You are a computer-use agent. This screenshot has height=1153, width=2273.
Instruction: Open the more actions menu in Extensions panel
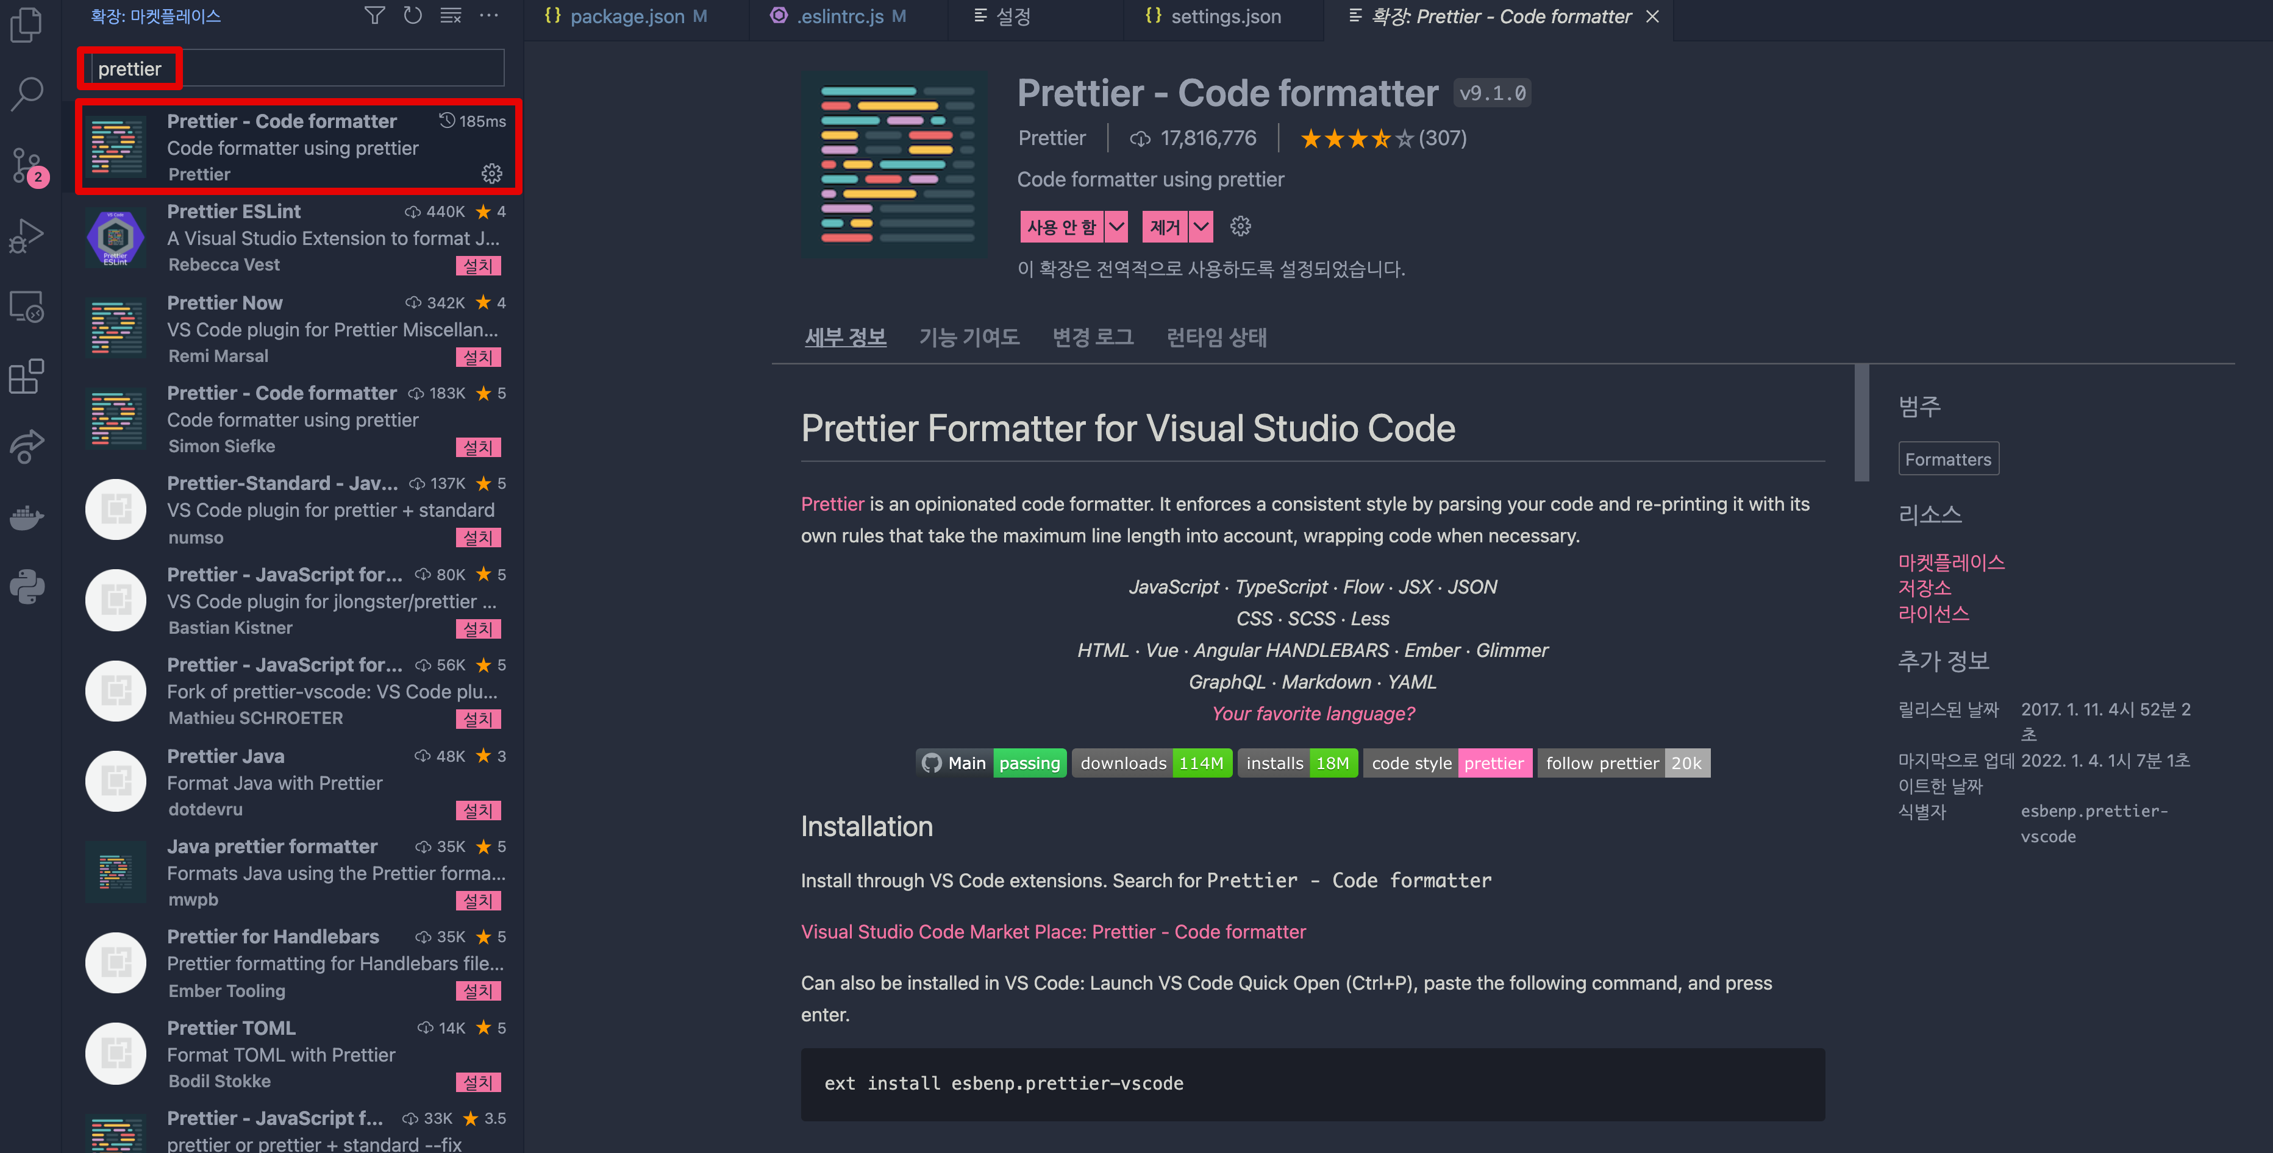click(489, 15)
